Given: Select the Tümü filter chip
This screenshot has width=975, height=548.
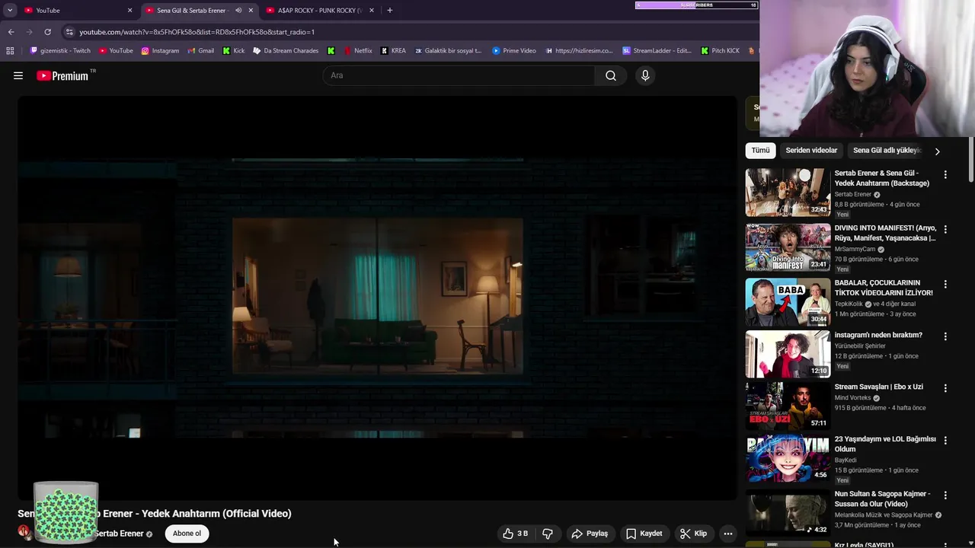Looking at the screenshot, I should pyautogui.click(x=760, y=151).
